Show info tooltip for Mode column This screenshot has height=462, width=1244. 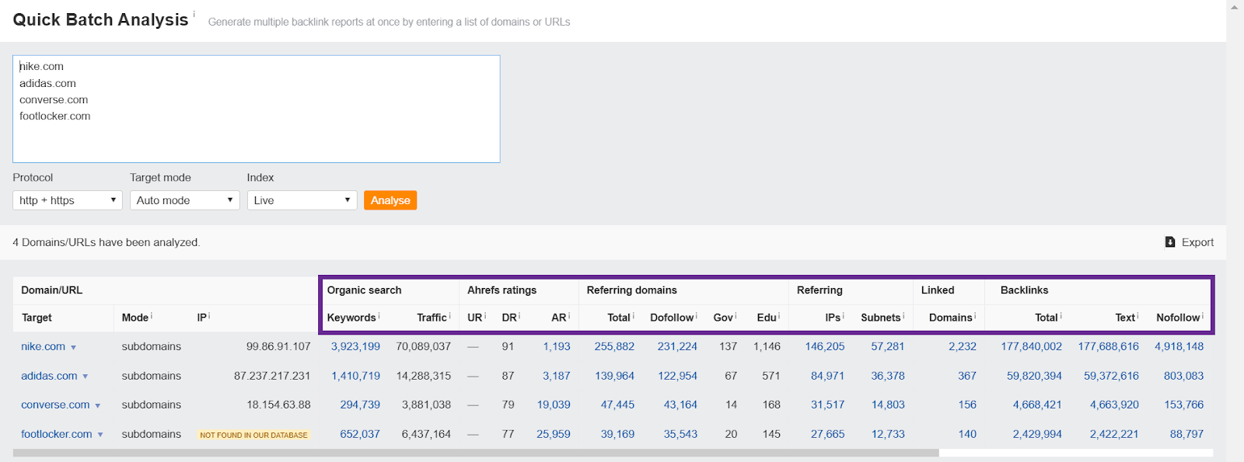pyautogui.click(x=152, y=315)
